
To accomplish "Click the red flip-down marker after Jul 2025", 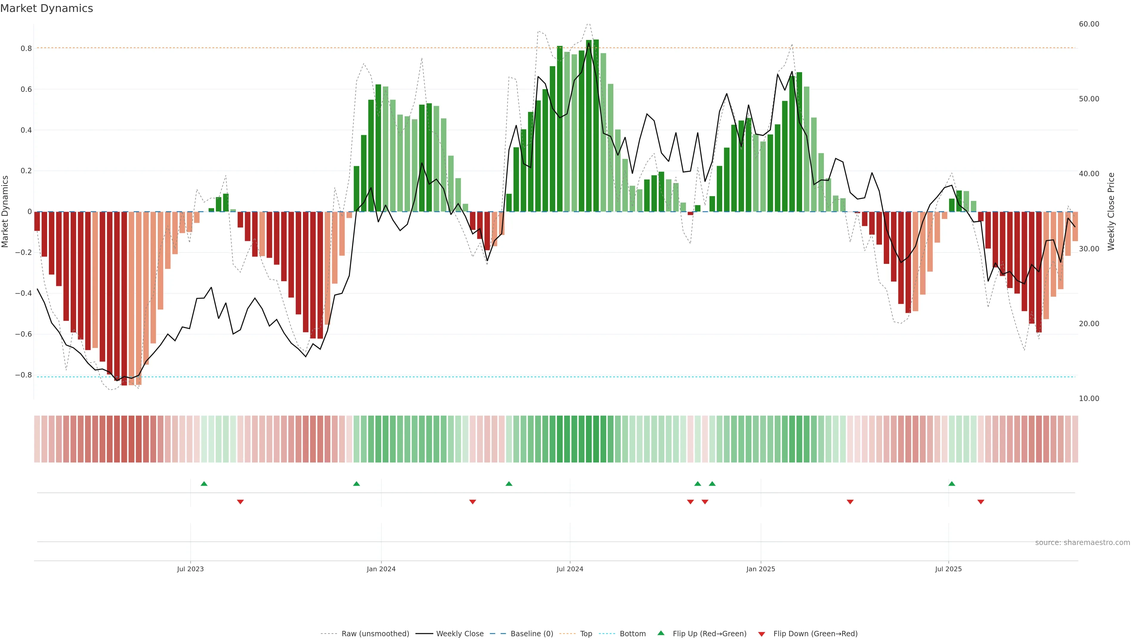I will (x=980, y=502).
